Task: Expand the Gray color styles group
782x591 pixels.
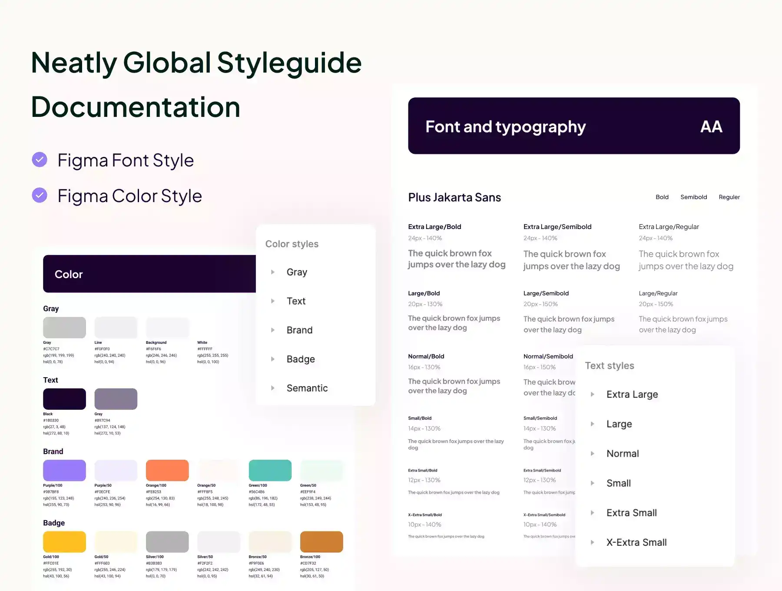Action: pyautogui.click(x=273, y=272)
